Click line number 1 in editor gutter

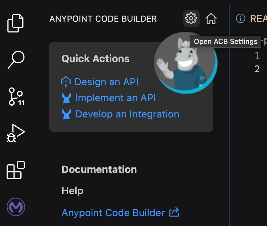[257, 55]
